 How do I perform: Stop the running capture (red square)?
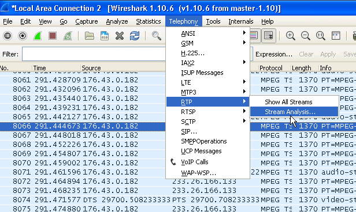[53, 36]
